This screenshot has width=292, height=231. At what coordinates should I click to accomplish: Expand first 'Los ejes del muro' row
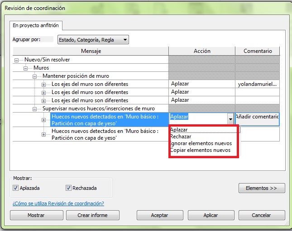point(44,84)
